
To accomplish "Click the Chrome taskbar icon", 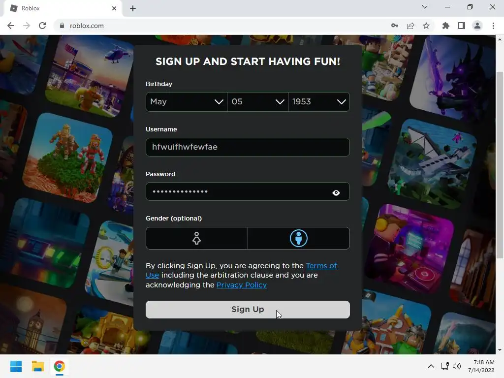I will (59, 366).
